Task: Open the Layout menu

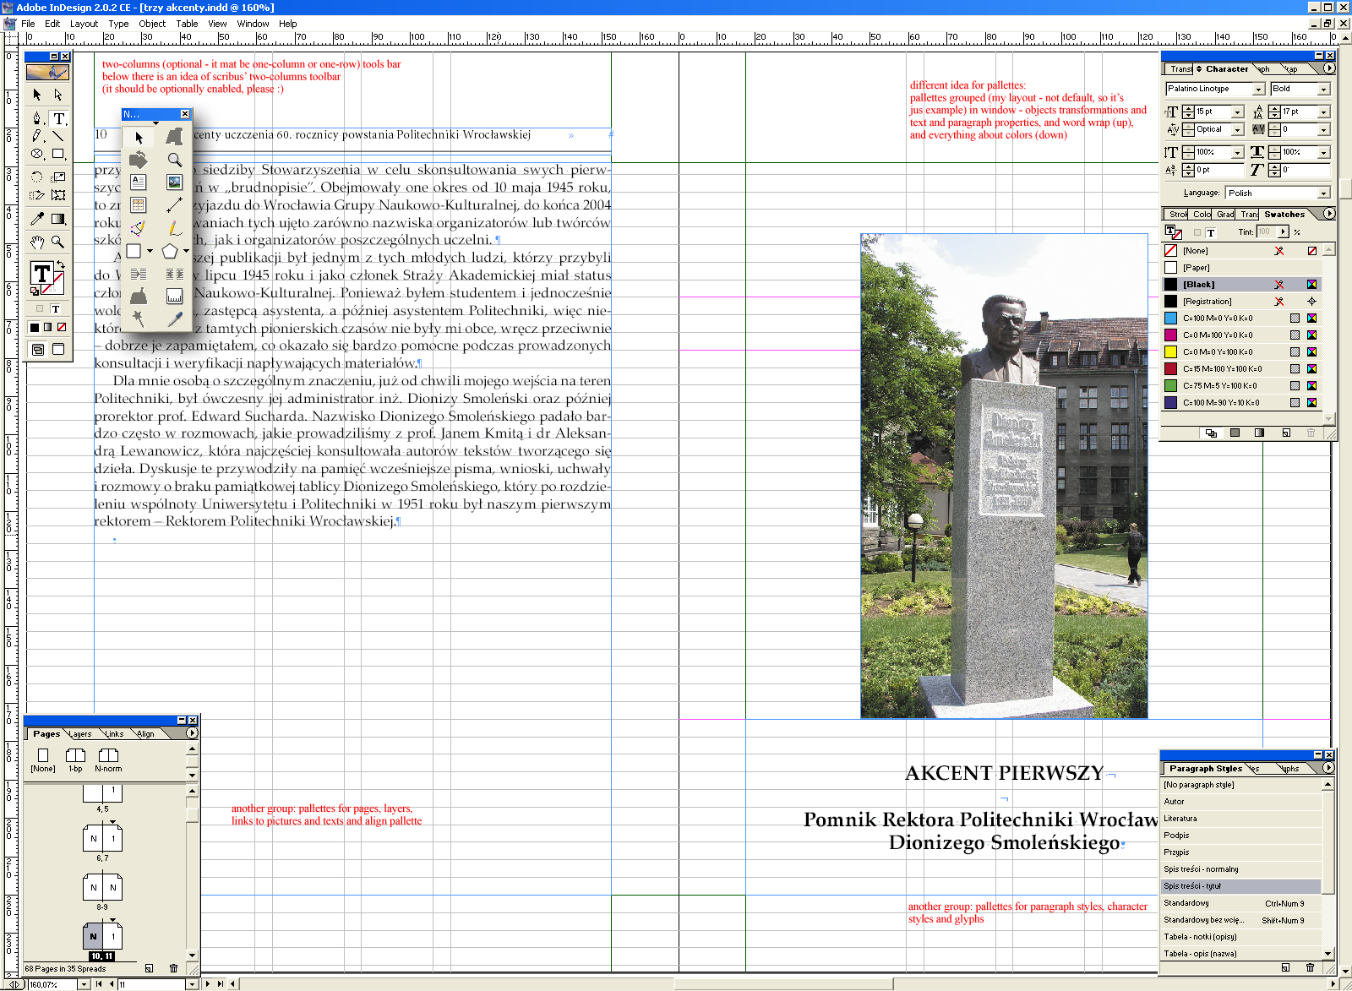Action: tap(84, 24)
